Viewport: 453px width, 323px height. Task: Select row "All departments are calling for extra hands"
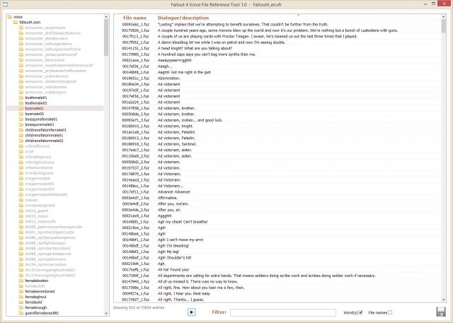[277, 276]
